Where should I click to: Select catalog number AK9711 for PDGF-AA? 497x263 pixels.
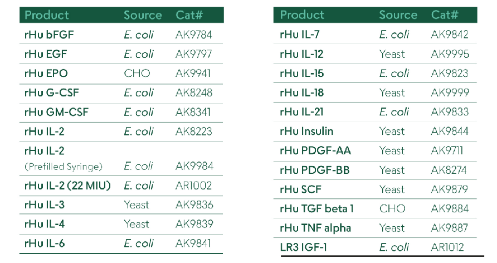[x=446, y=150]
